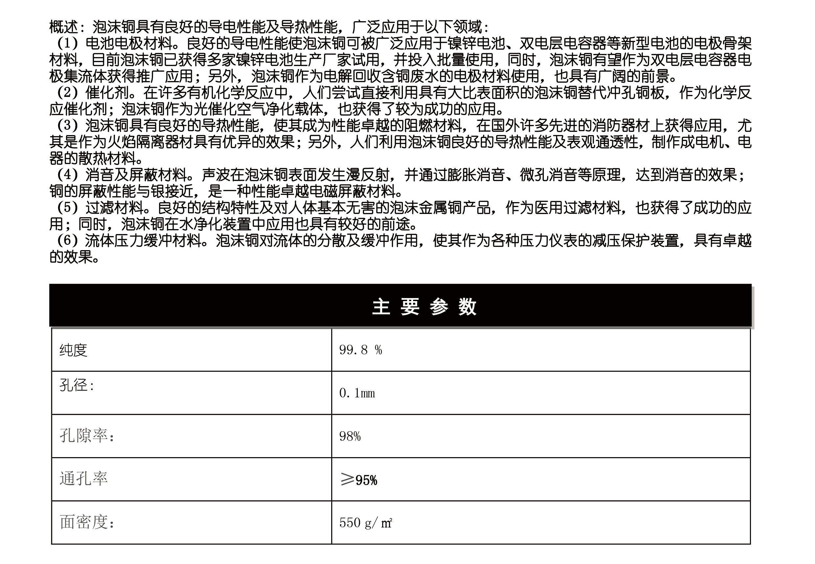The width and height of the screenshot is (815, 564).
Task: Click the 主要参数 table header
Action: (x=400, y=305)
